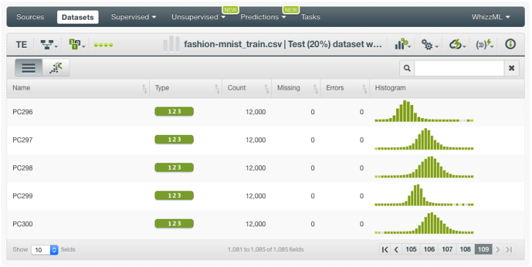This screenshot has height=267, width=532.
Task: Go to first page of fields
Action: point(385,249)
